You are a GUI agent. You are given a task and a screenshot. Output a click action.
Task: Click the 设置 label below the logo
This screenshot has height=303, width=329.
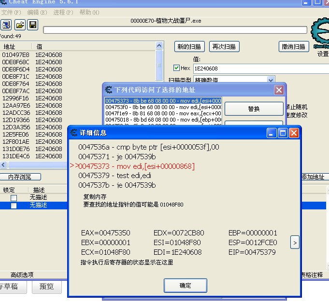tap(323, 54)
